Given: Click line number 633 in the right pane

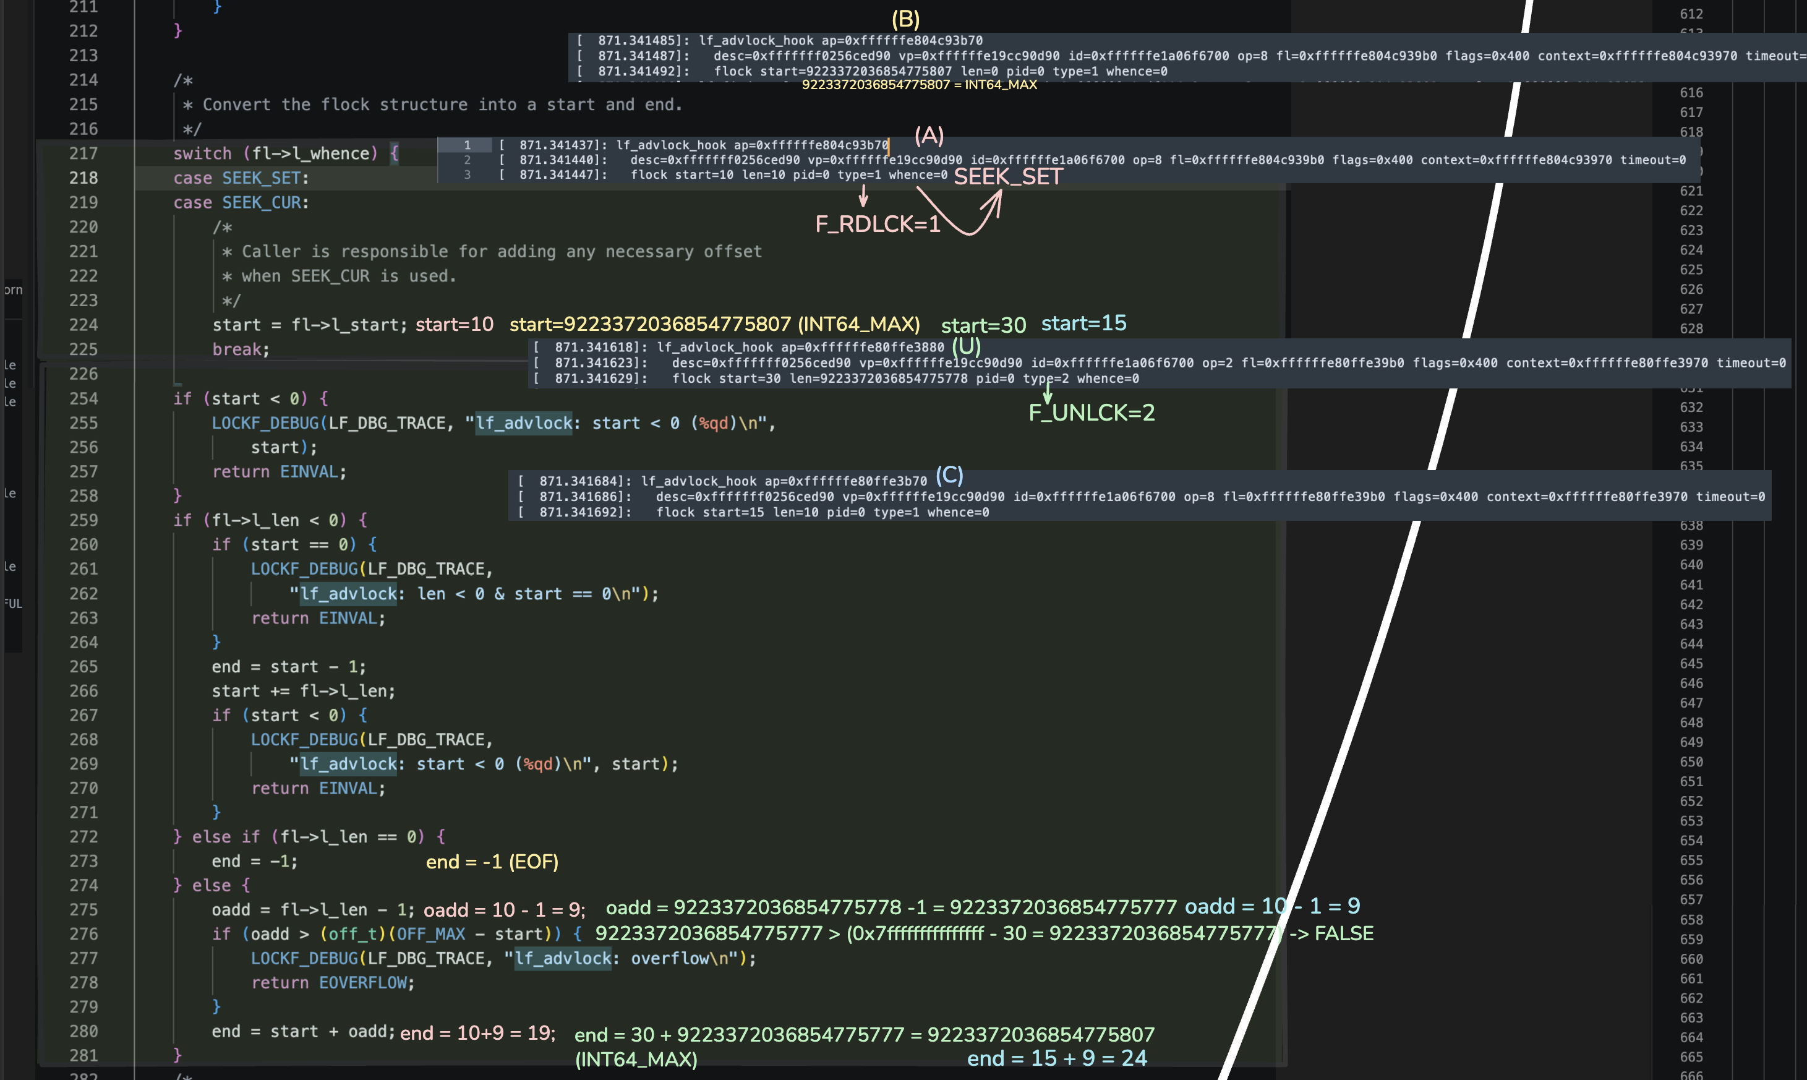Looking at the screenshot, I should pos(1691,427).
